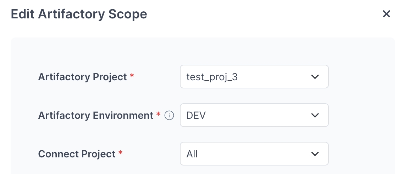The image size is (403, 174).
Task: Click the All value in Connect Project
Action: pos(192,154)
